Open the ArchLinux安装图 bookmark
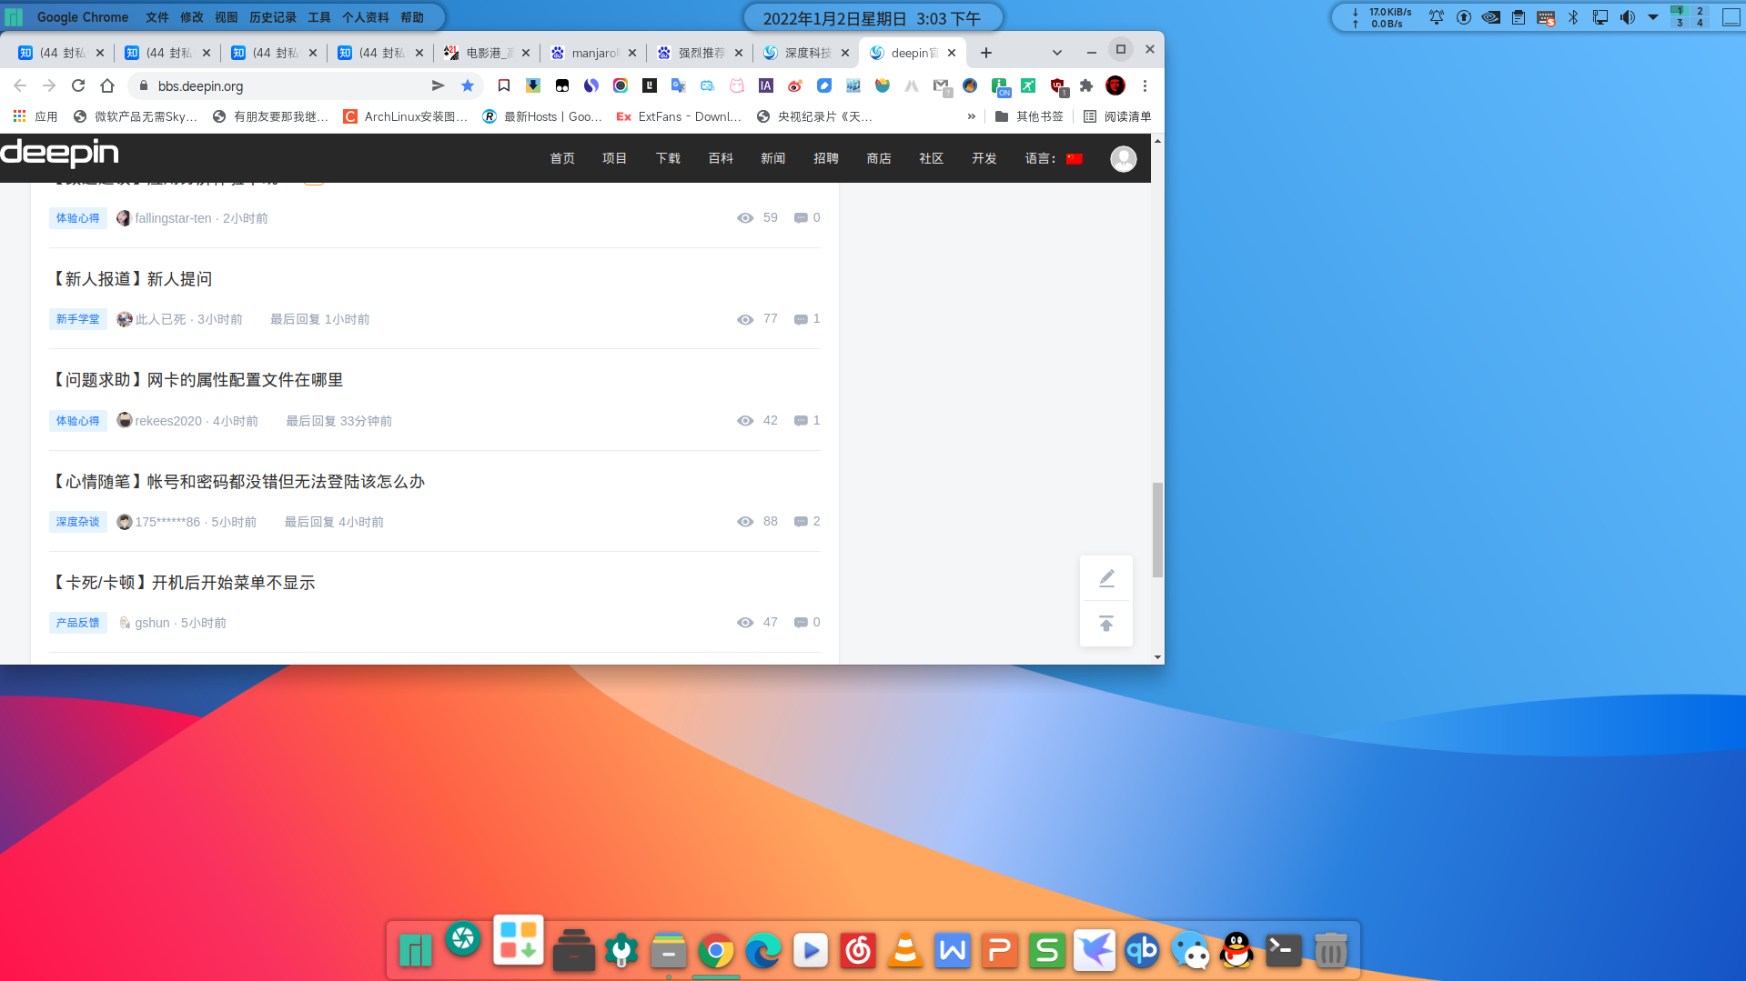Viewport: 1746px width, 981px height. (x=406, y=116)
